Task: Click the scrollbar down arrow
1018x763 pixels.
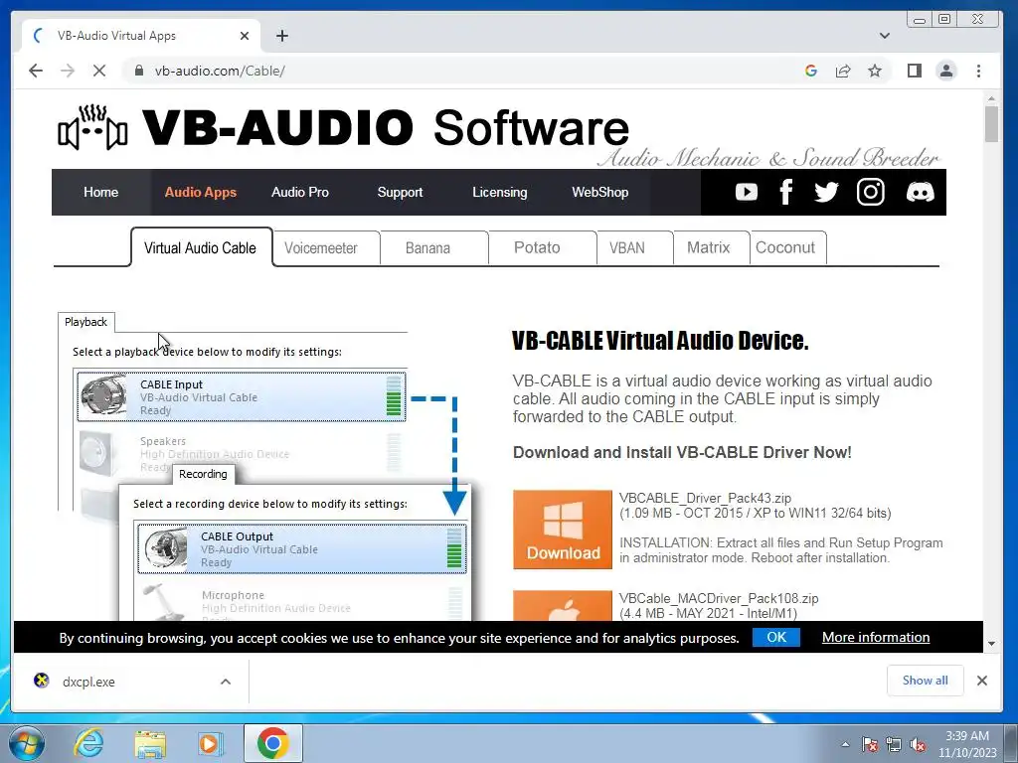Action: [991, 644]
